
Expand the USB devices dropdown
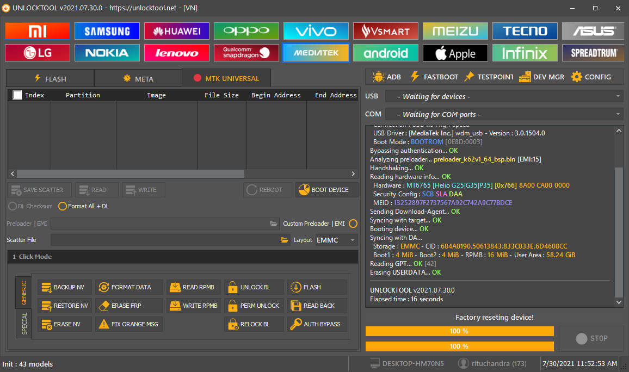[504, 96]
